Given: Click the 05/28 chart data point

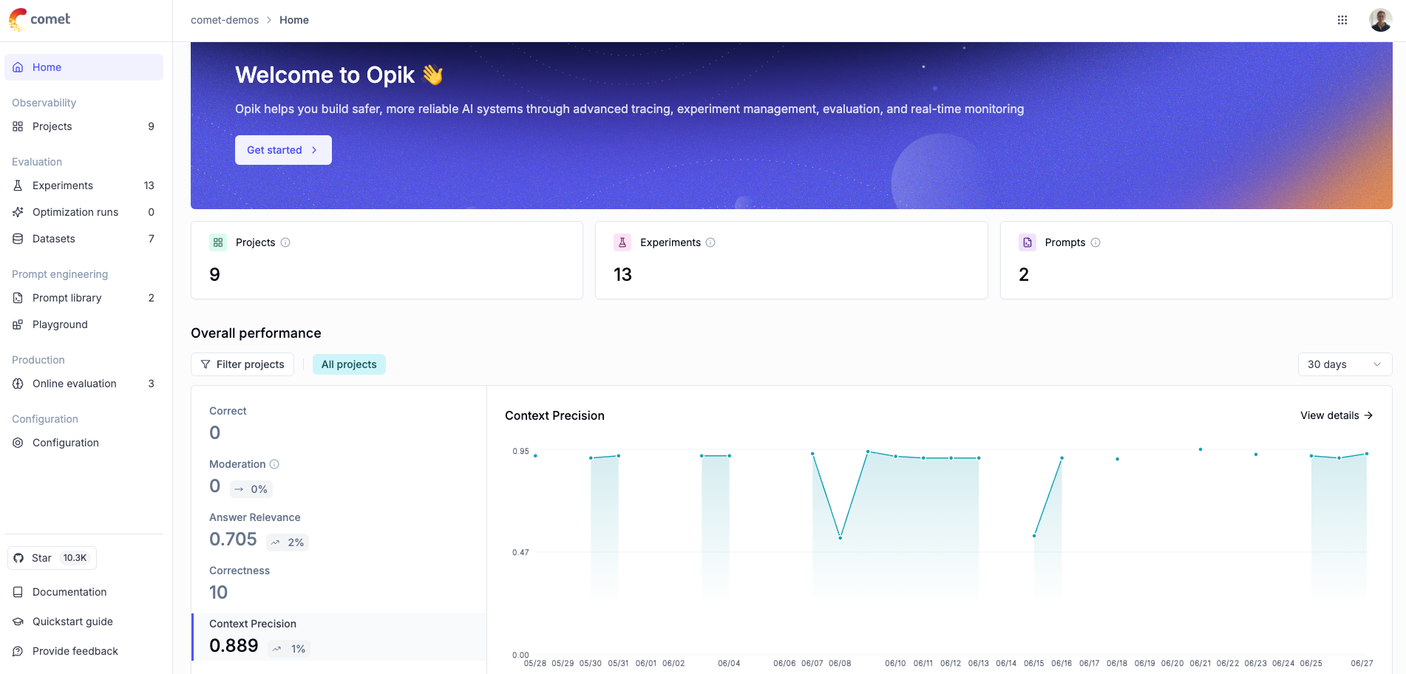Looking at the screenshot, I should [535, 456].
